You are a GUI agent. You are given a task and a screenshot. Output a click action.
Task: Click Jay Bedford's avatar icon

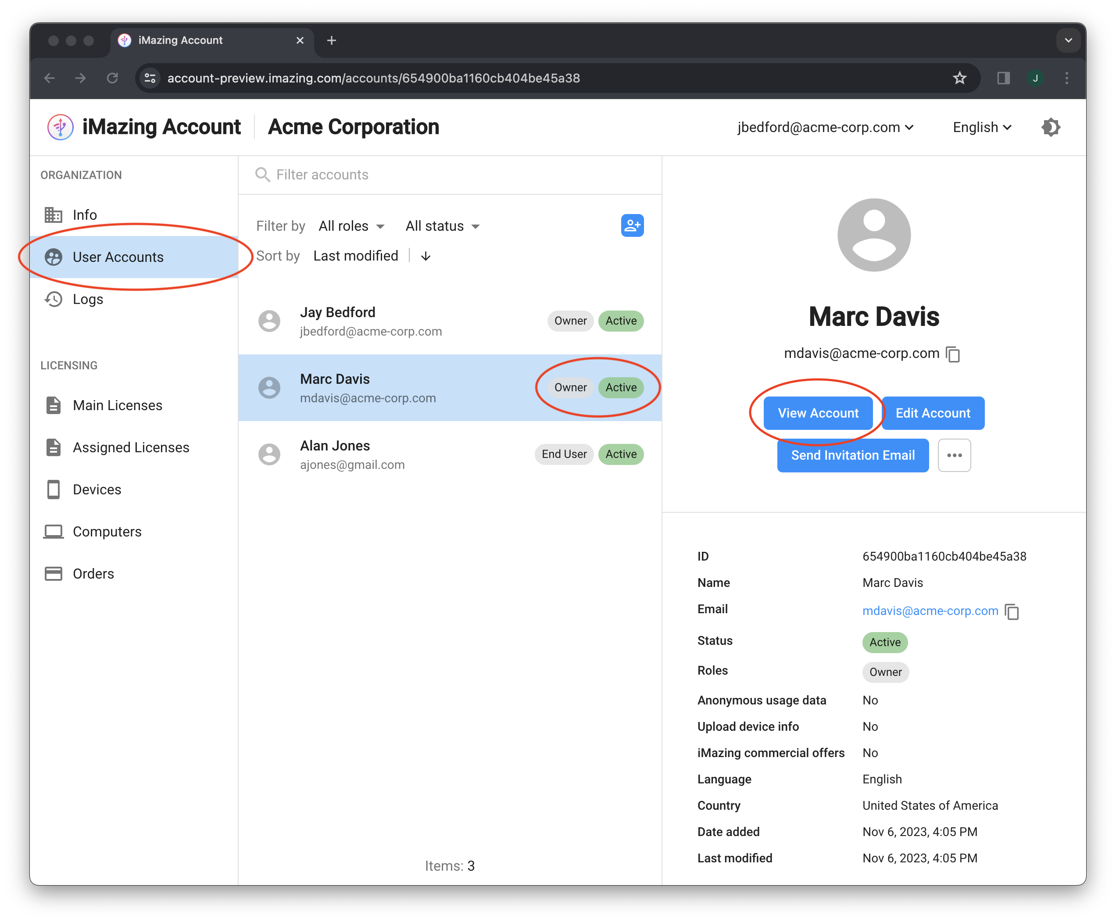(x=269, y=322)
